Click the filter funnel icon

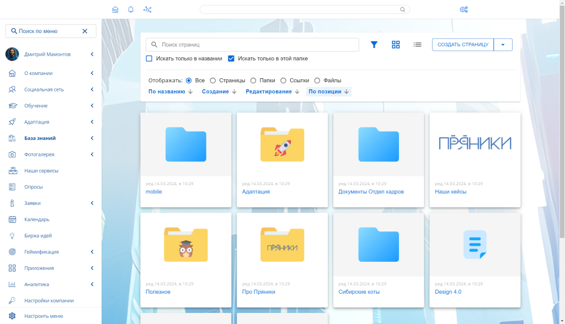[374, 45]
